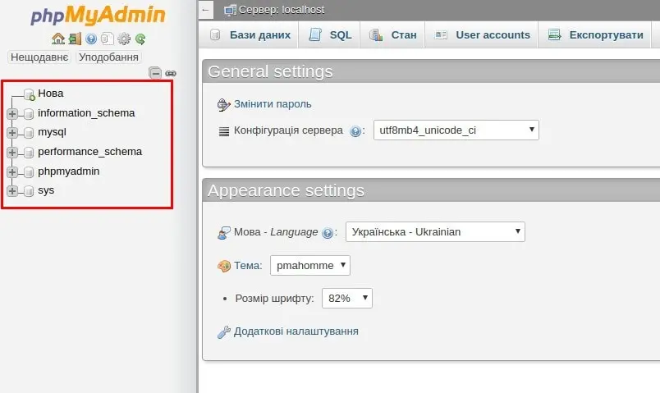Select the information_schema database
Viewport: 660px width, 393px height.
click(x=86, y=113)
